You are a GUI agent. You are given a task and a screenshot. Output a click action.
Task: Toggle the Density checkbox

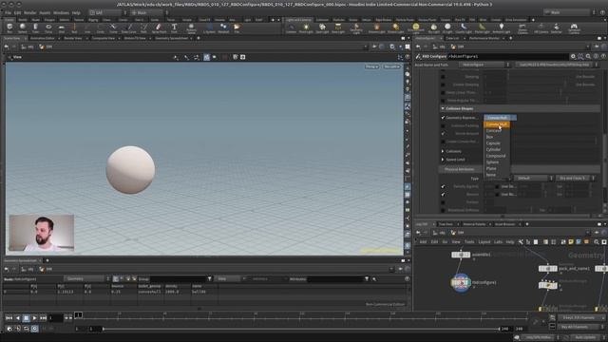click(x=443, y=186)
